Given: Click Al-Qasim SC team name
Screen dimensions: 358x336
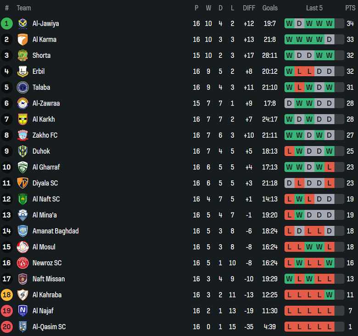Looking at the screenshot, I should tap(49, 327).
